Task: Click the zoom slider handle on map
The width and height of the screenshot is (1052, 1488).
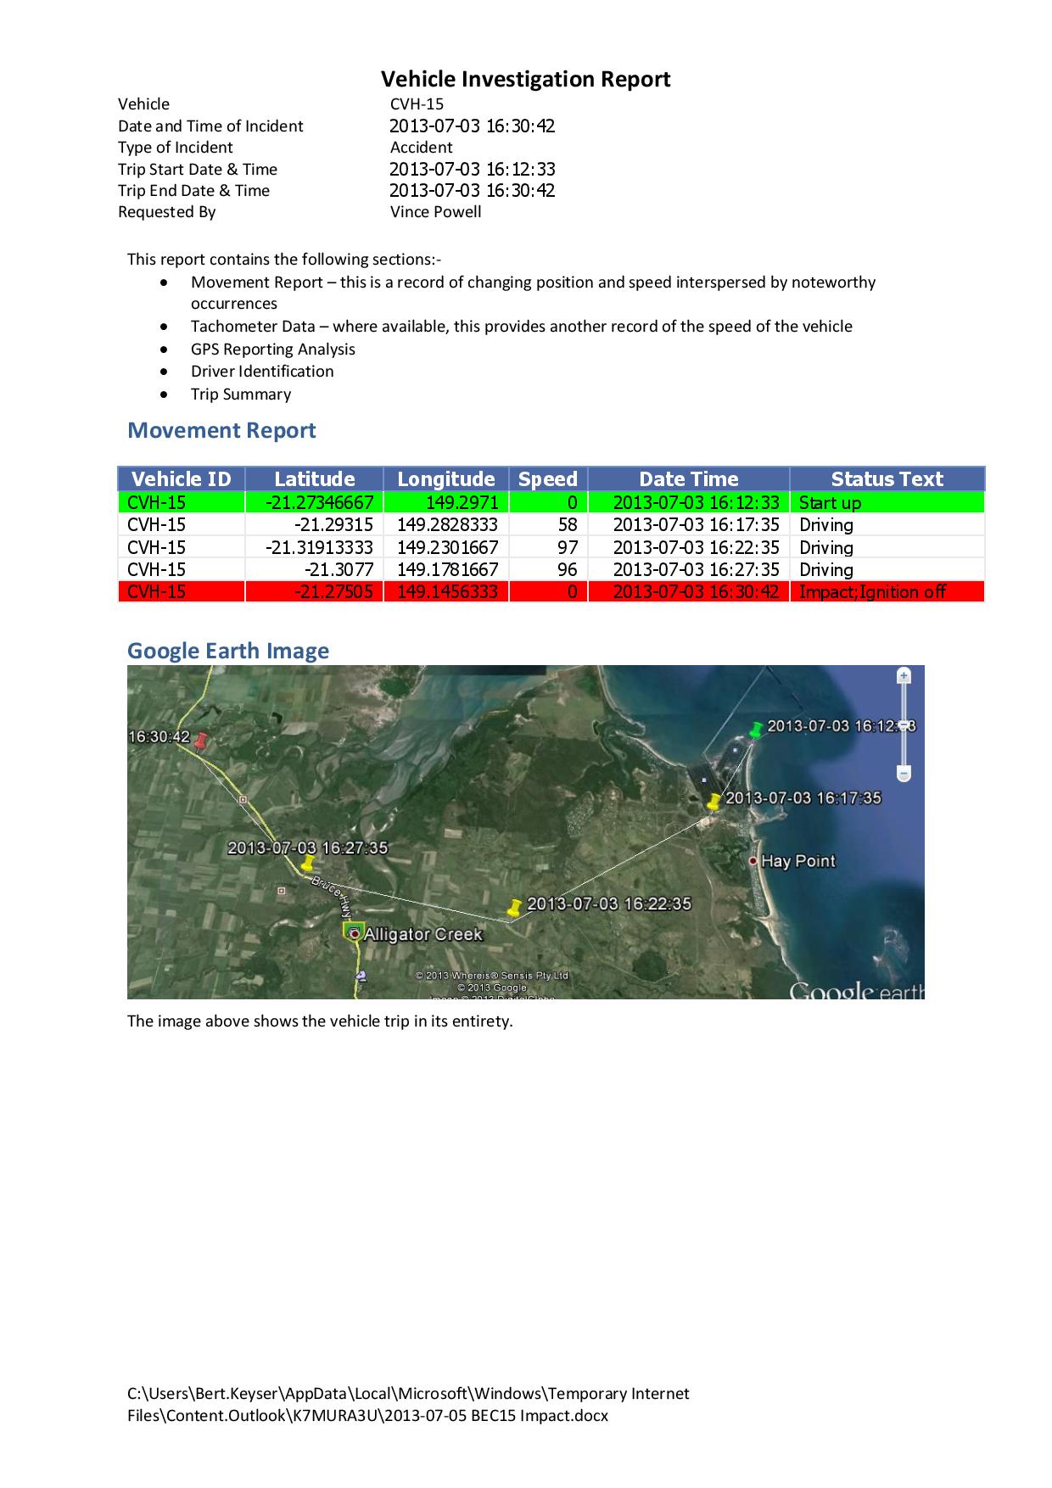Action: coord(904,725)
